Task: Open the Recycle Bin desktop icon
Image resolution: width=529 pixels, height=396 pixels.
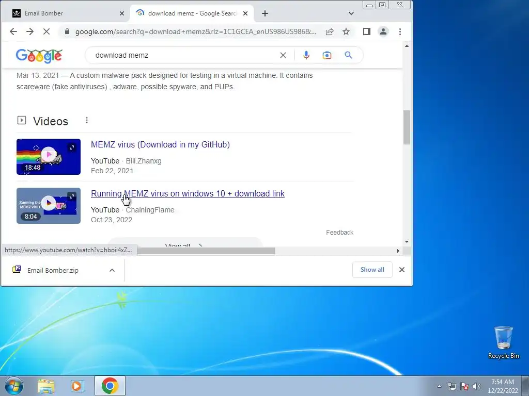Action: (x=503, y=342)
